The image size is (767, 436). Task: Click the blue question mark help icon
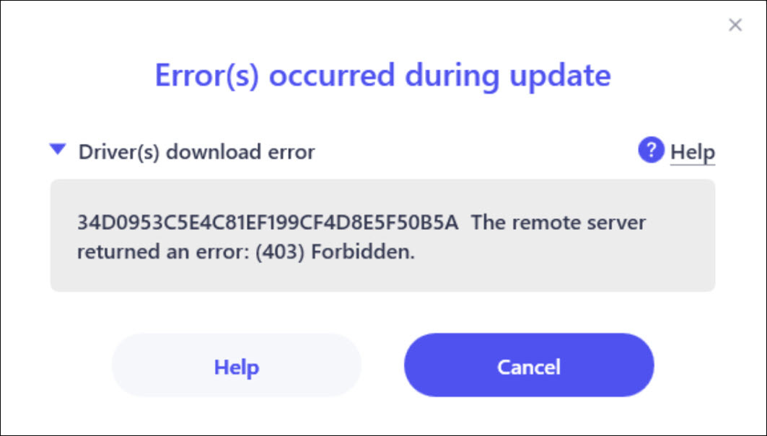651,151
